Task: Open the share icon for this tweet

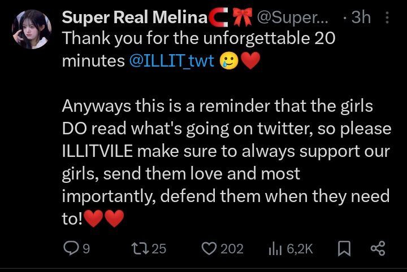Action: (376, 248)
